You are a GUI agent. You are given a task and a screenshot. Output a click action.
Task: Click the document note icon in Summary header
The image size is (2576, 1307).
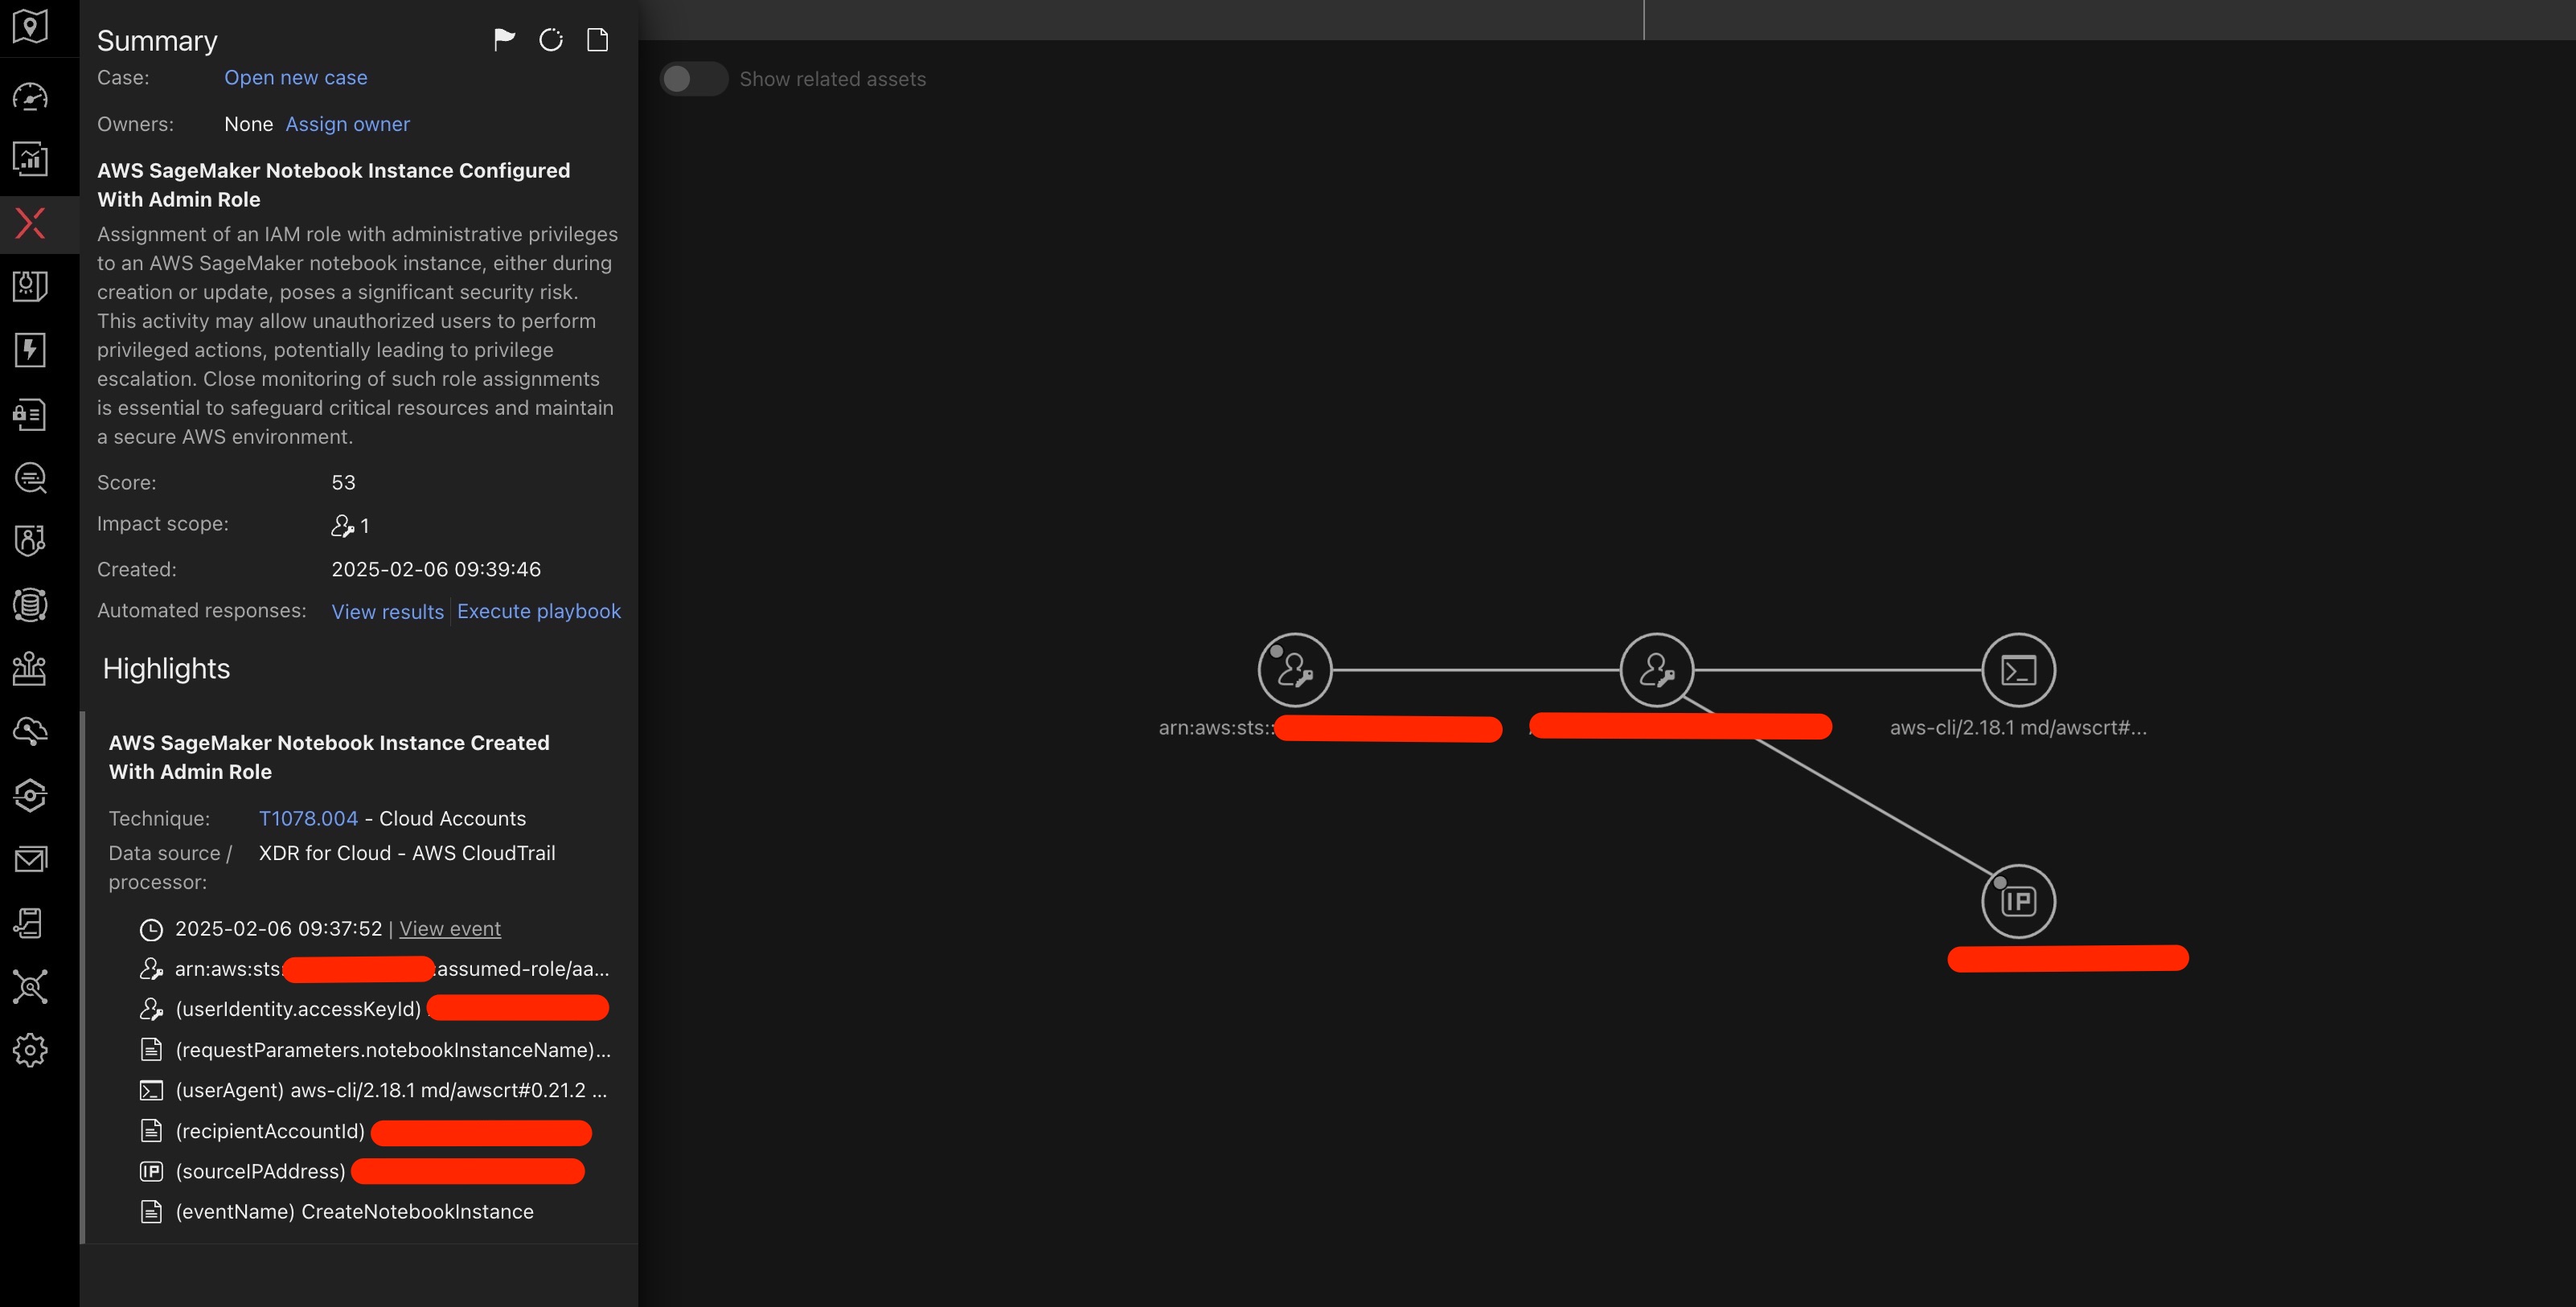(597, 40)
